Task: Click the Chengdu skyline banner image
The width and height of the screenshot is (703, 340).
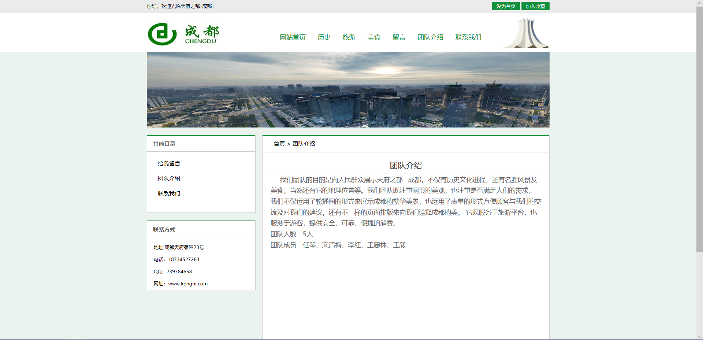Action: pyautogui.click(x=348, y=90)
